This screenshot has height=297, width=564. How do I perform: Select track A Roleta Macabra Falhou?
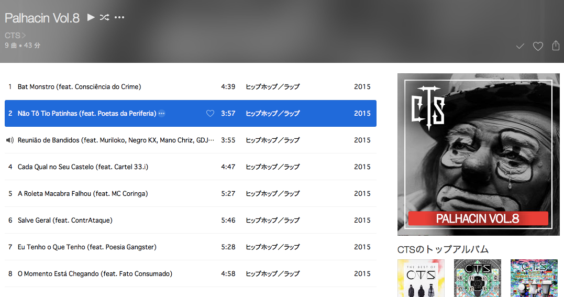tap(191, 193)
